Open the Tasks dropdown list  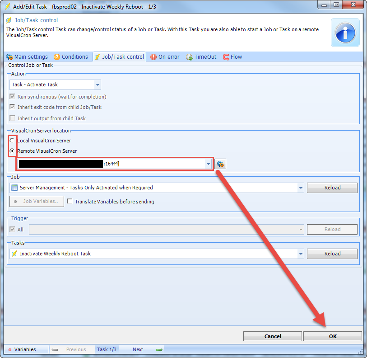[301, 254]
